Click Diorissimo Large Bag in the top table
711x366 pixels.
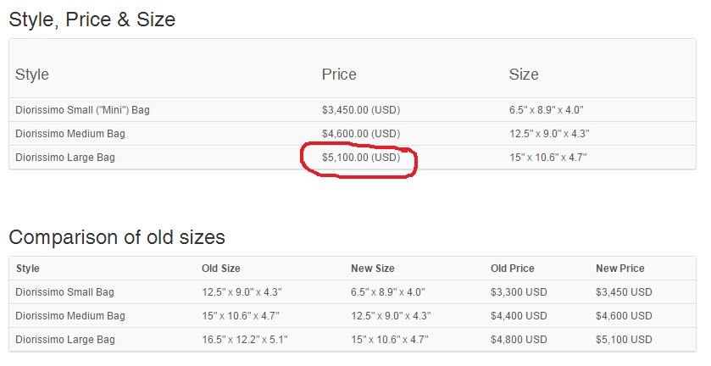[65, 158]
